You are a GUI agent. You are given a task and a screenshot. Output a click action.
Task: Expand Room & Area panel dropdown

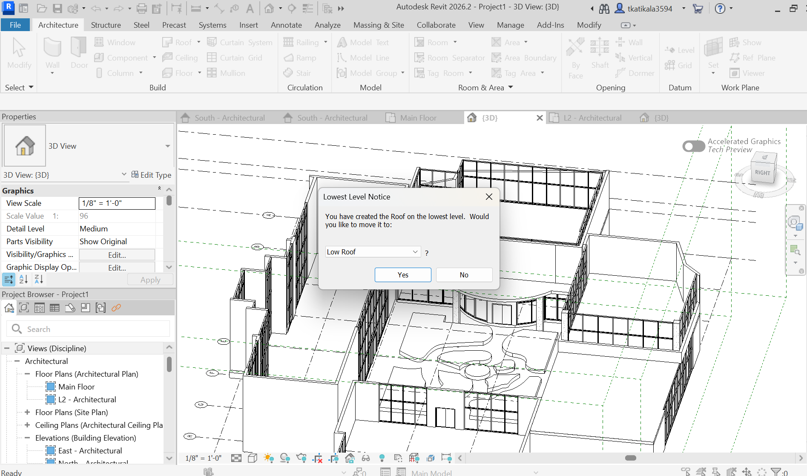(x=485, y=87)
